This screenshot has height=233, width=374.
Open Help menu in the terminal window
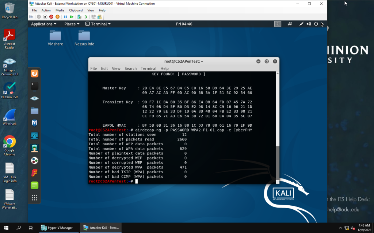165,68
